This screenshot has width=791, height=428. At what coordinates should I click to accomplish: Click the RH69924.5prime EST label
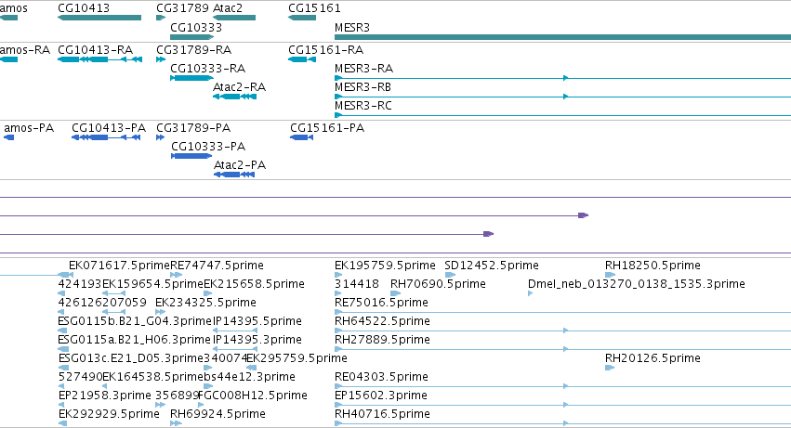218,415
